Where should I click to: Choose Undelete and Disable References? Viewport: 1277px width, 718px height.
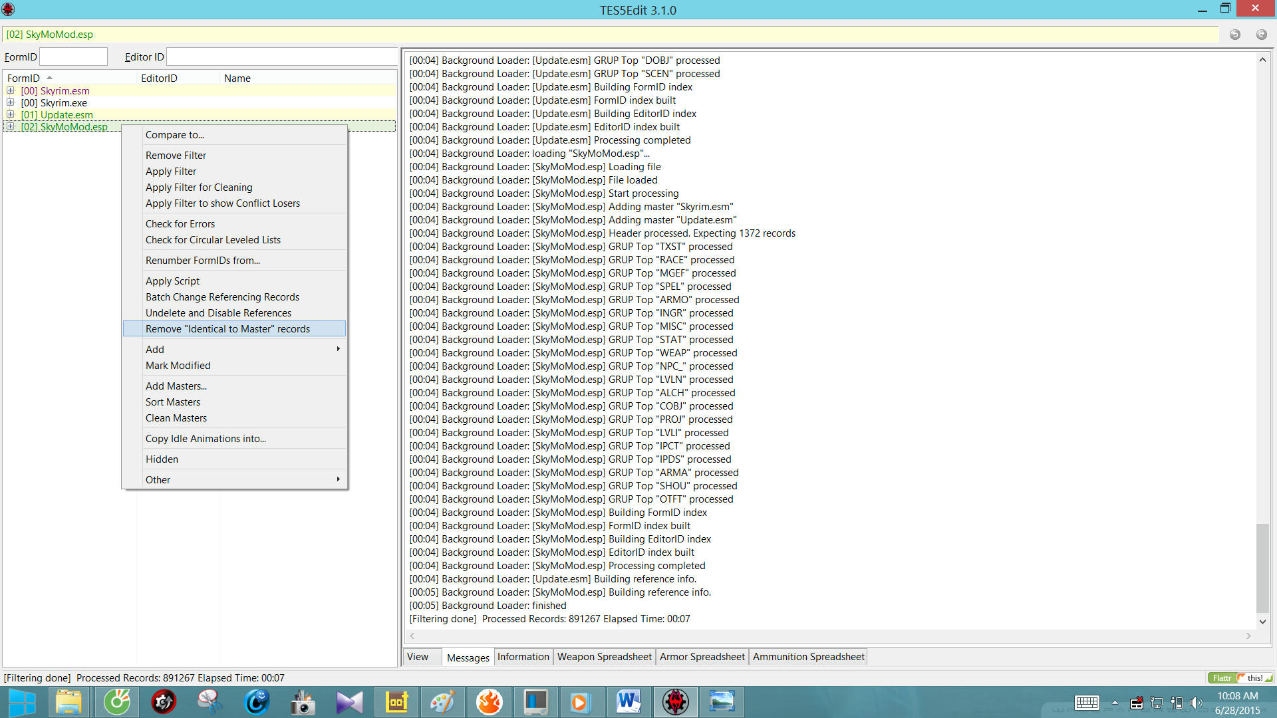pos(234,312)
